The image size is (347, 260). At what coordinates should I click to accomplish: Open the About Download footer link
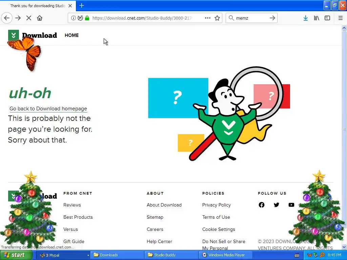(164, 205)
